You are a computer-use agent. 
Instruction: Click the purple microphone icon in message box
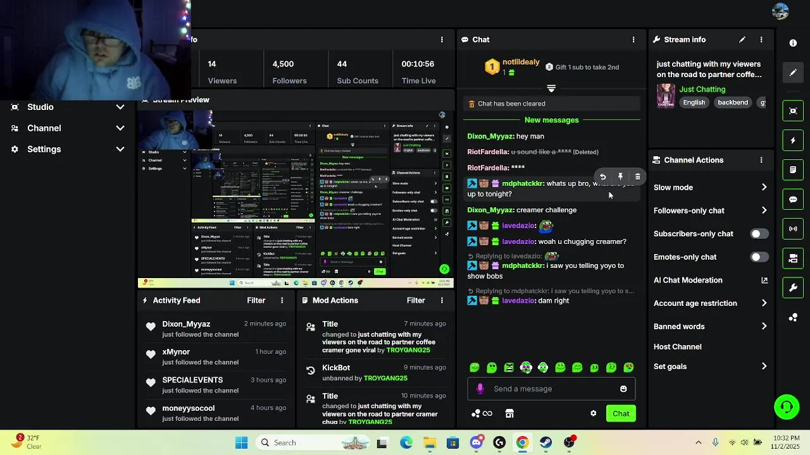point(480,389)
